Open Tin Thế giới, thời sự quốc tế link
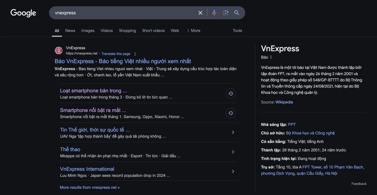Image resolution: width=377 pixels, height=195 pixels. pyautogui.click(x=95, y=130)
